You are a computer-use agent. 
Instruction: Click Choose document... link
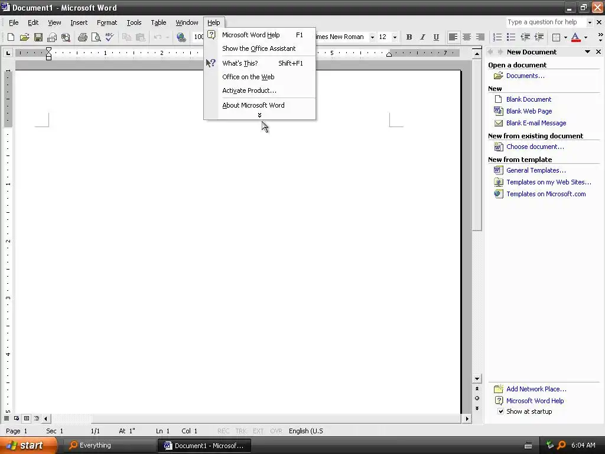(x=535, y=147)
